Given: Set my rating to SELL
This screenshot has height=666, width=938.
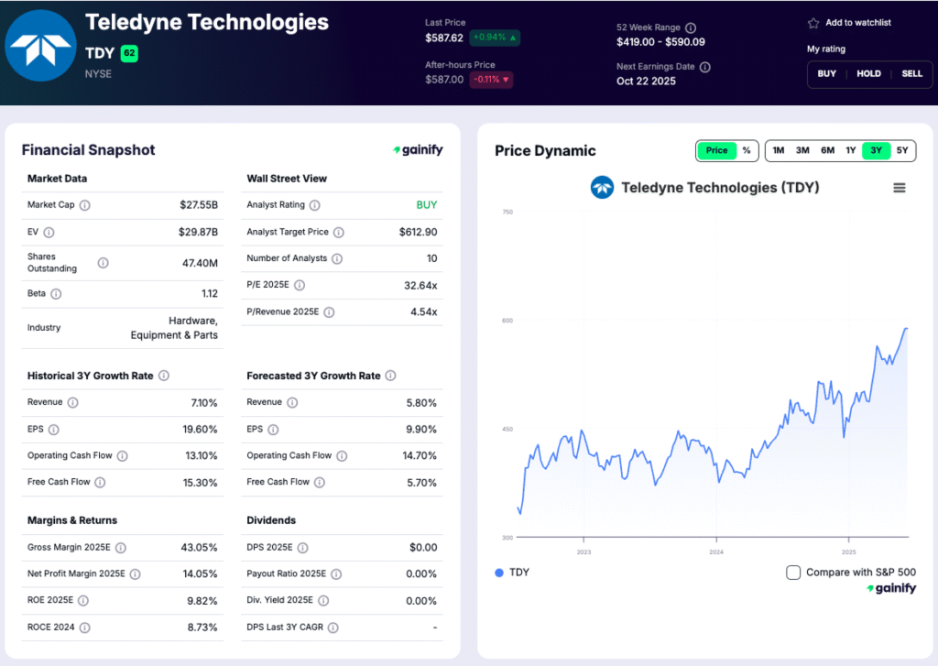Looking at the screenshot, I should tap(911, 73).
